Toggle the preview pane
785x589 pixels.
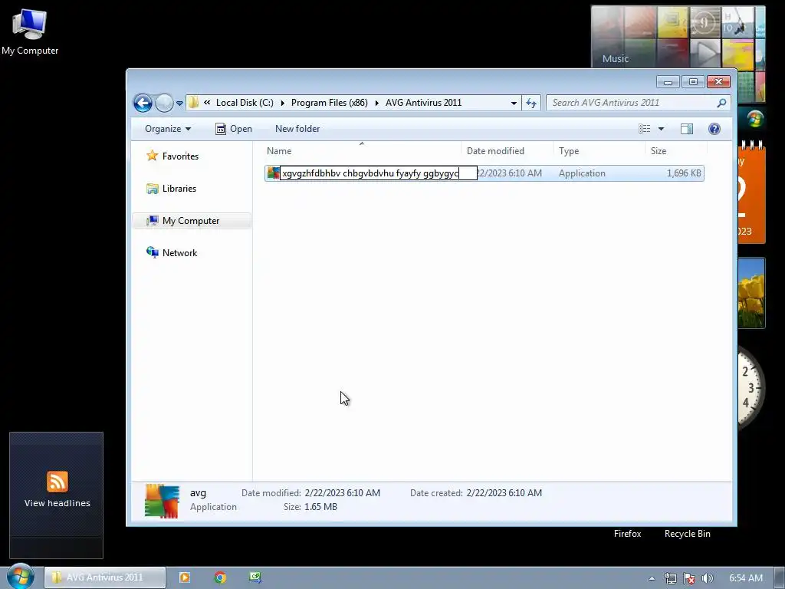click(687, 129)
